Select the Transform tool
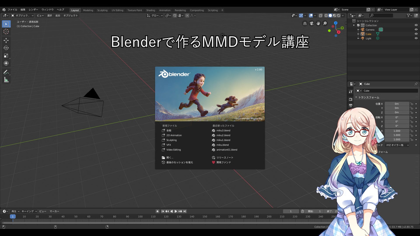Viewport: 420px width, 236px height. tap(6, 63)
